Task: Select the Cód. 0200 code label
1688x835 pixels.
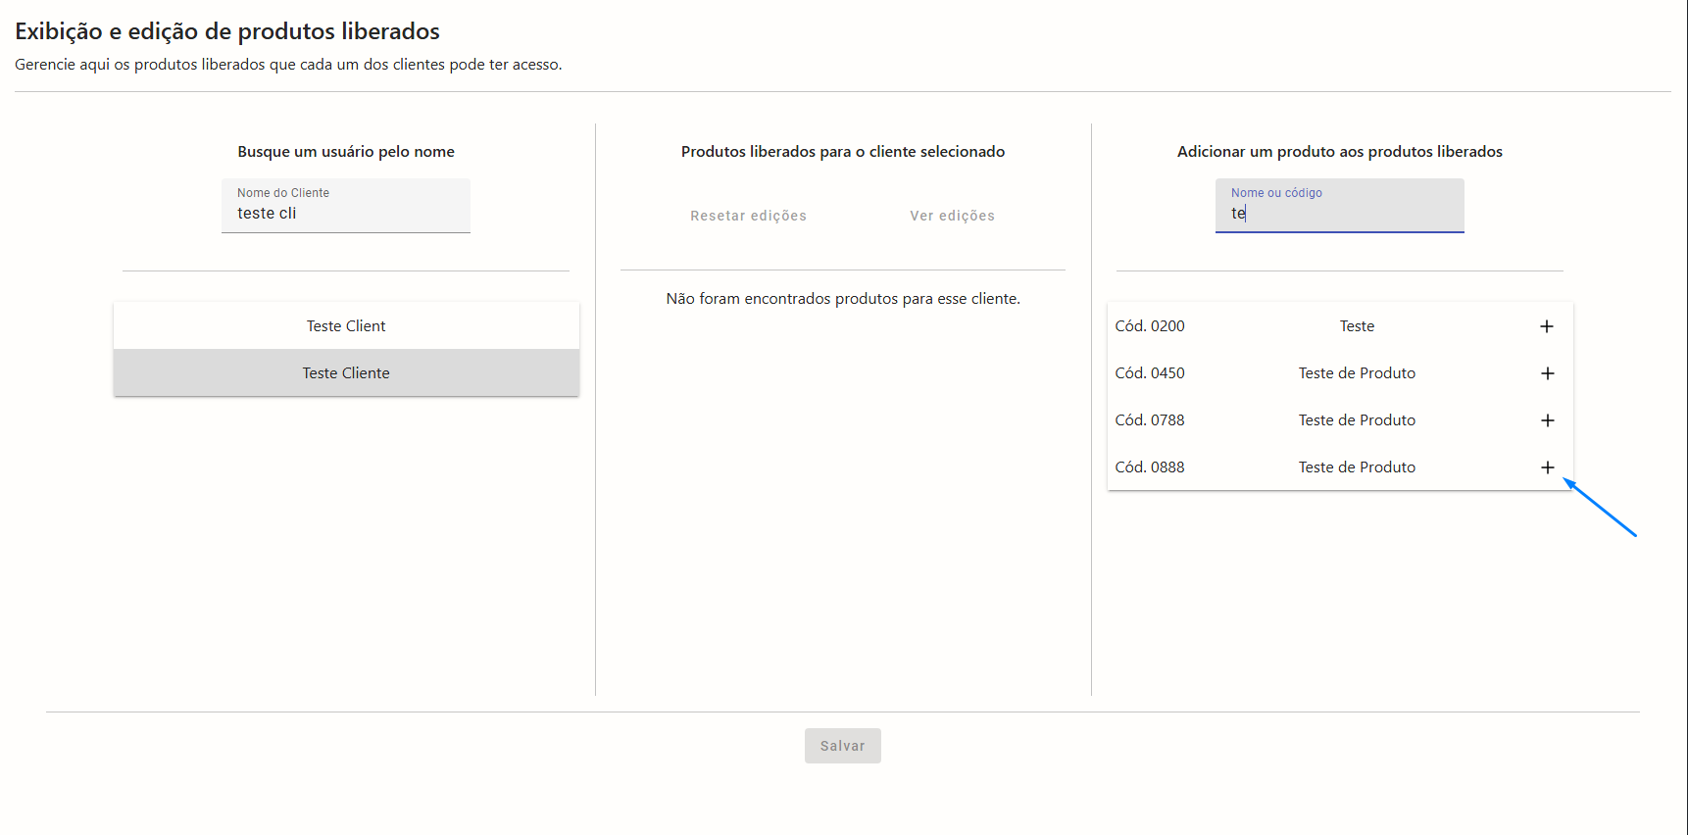Action: (x=1150, y=326)
